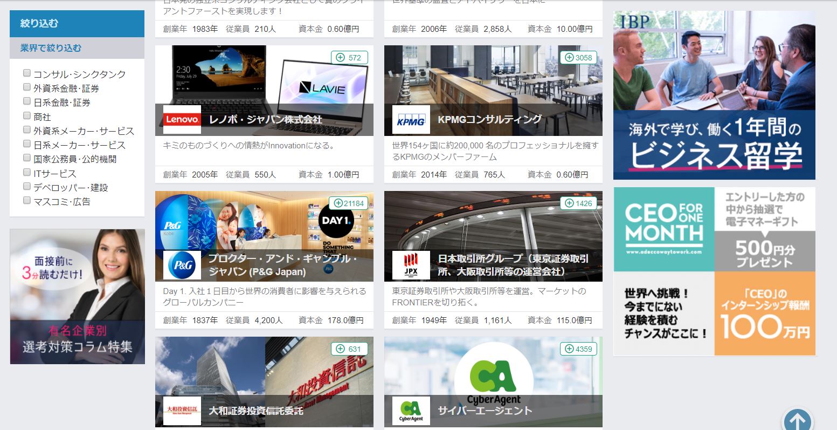Screen dimensions: 837x430
Task: Follow P&G Japan via the 21184 plus badge
Action: pyautogui.click(x=349, y=203)
